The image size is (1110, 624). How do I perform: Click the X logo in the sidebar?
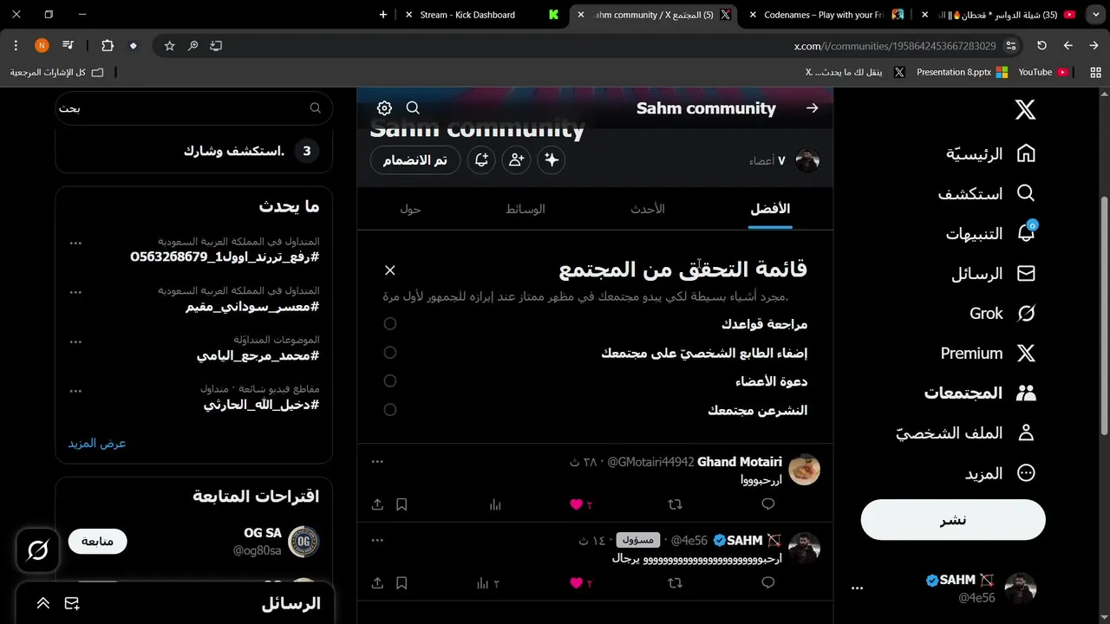pos(1025,109)
